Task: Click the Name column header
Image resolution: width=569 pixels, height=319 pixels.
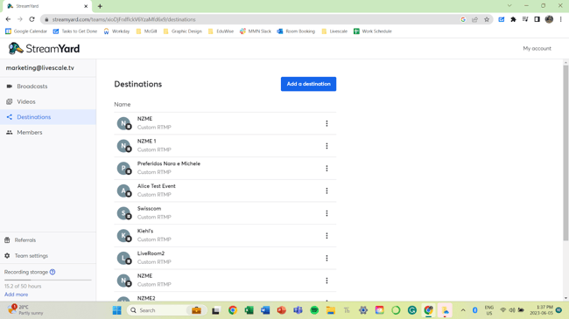Action: coord(123,104)
